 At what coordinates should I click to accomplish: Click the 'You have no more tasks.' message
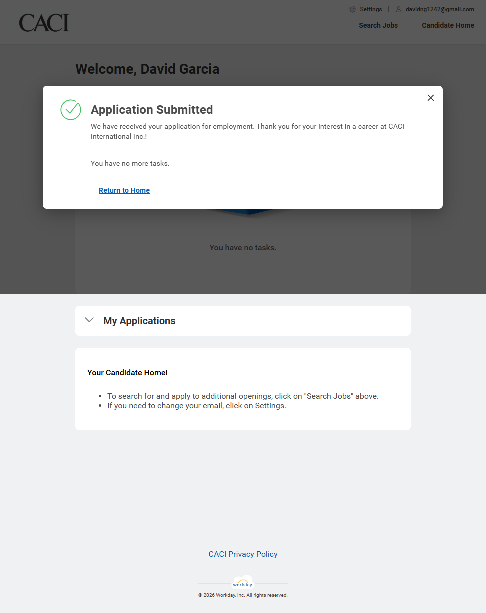coord(130,163)
